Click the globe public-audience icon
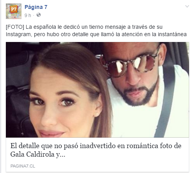Image resolution: width=193 pixels, height=173 pixels. 39,15
